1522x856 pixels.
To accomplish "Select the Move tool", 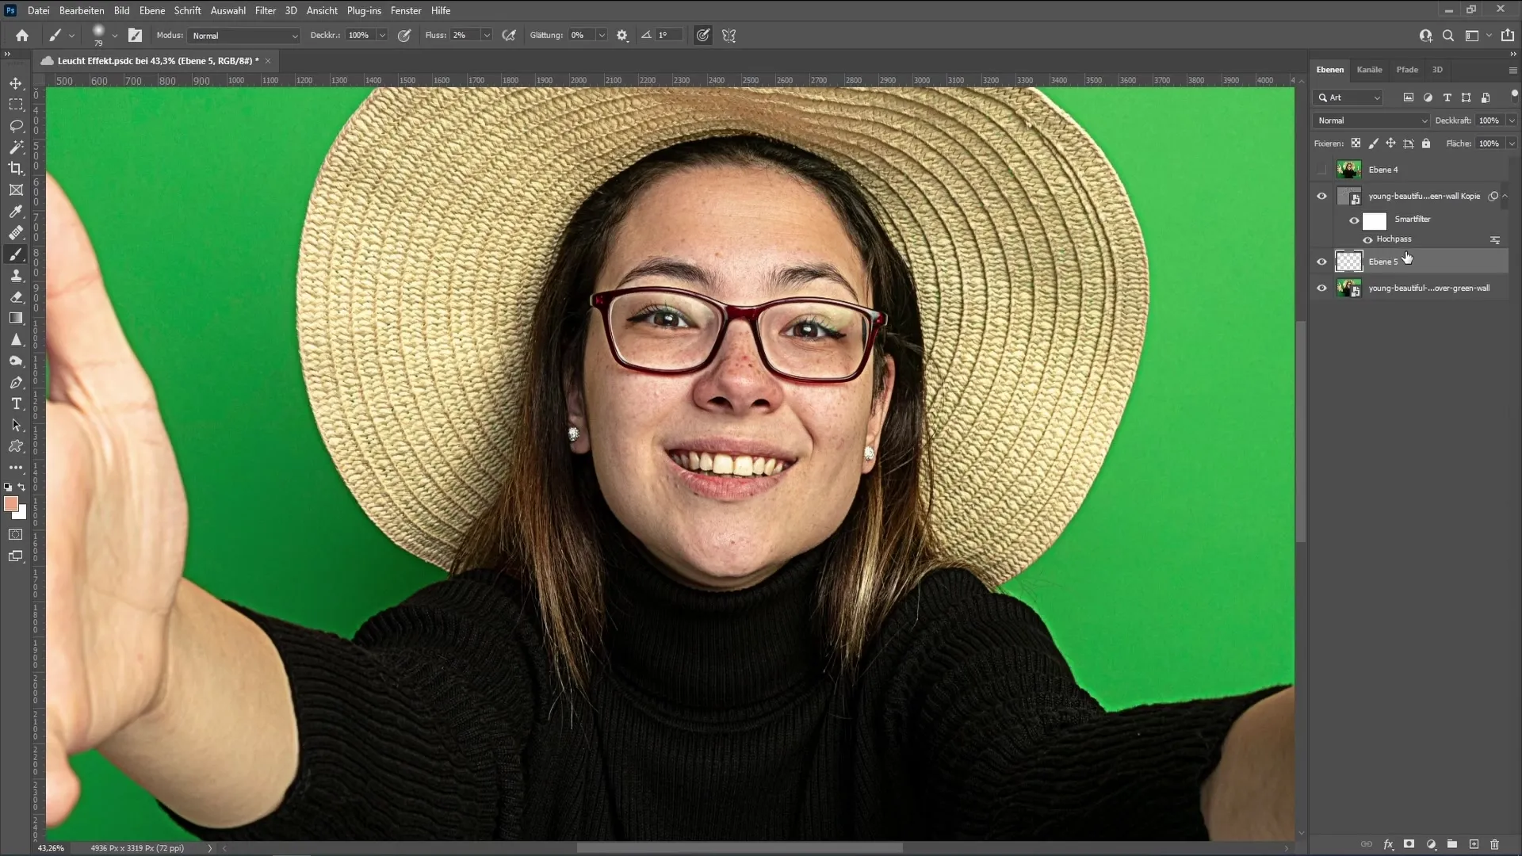I will pyautogui.click(x=16, y=83).
